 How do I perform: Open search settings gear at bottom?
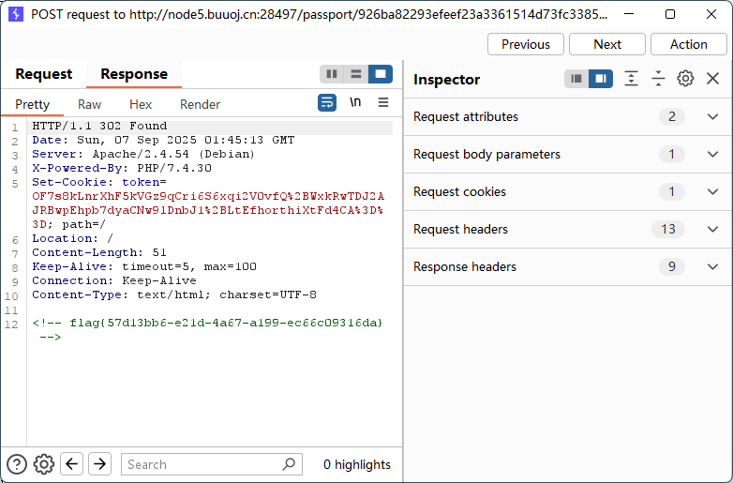tap(44, 463)
